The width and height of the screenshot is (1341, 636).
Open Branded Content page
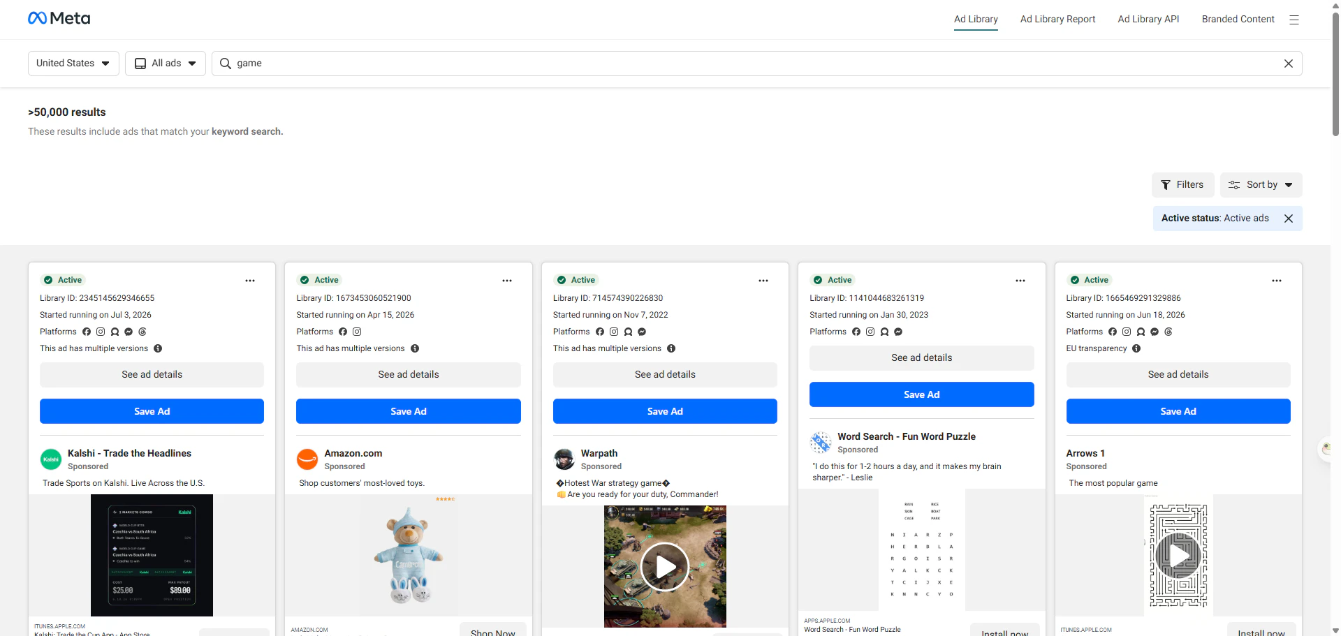(x=1238, y=19)
